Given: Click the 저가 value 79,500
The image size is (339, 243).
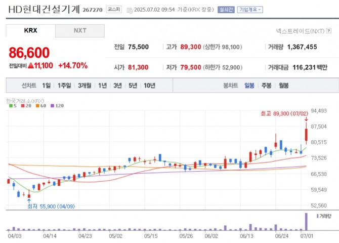Looking at the screenshot, I should (191, 67).
